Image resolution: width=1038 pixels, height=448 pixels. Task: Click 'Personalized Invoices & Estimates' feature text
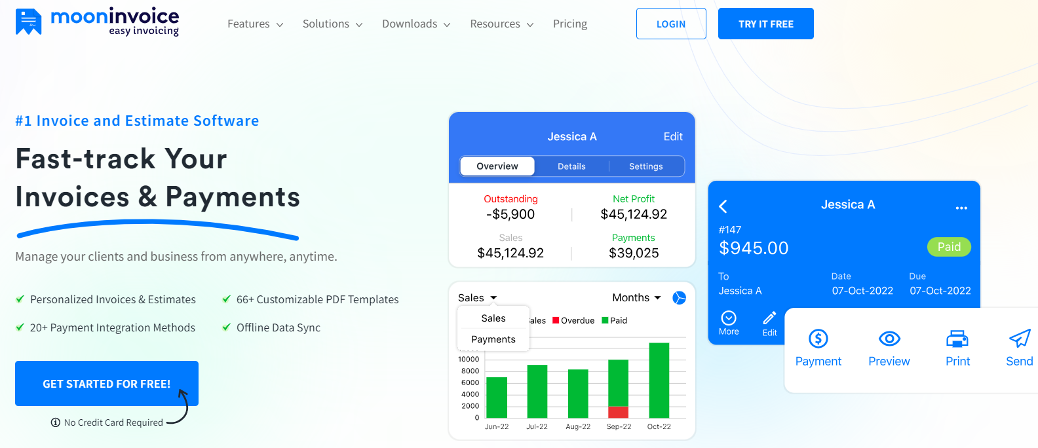click(113, 299)
